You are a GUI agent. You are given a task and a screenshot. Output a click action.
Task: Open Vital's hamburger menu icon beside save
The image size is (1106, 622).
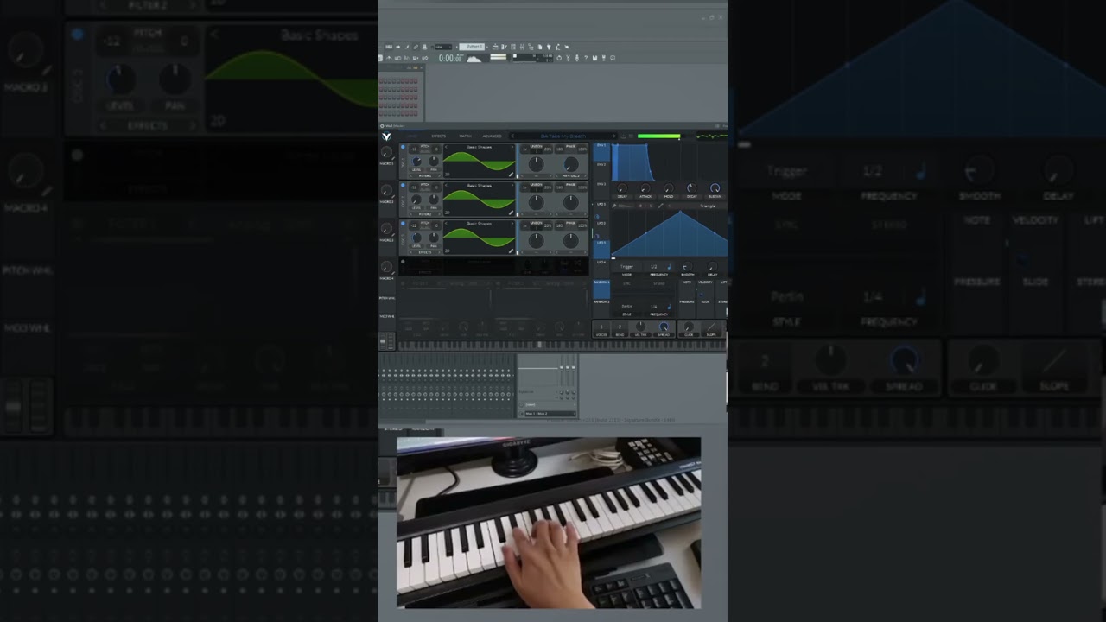(x=631, y=136)
